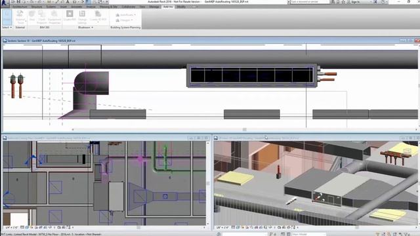Open Bluebeam Change Settings
The height and width of the screenshot is (236, 420).
pyautogui.click(x=82, y=17)
